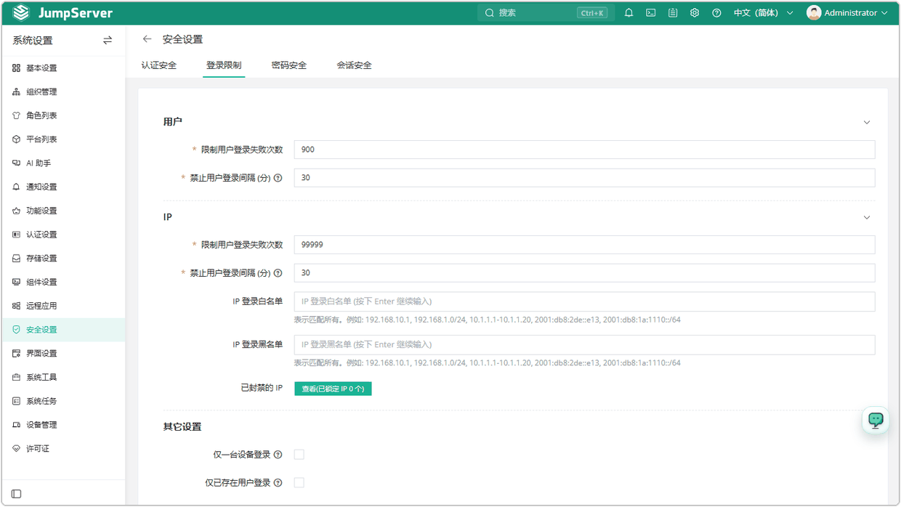
Task: Click the IP 登录白名单 input field
Action: tap(584, 301)
